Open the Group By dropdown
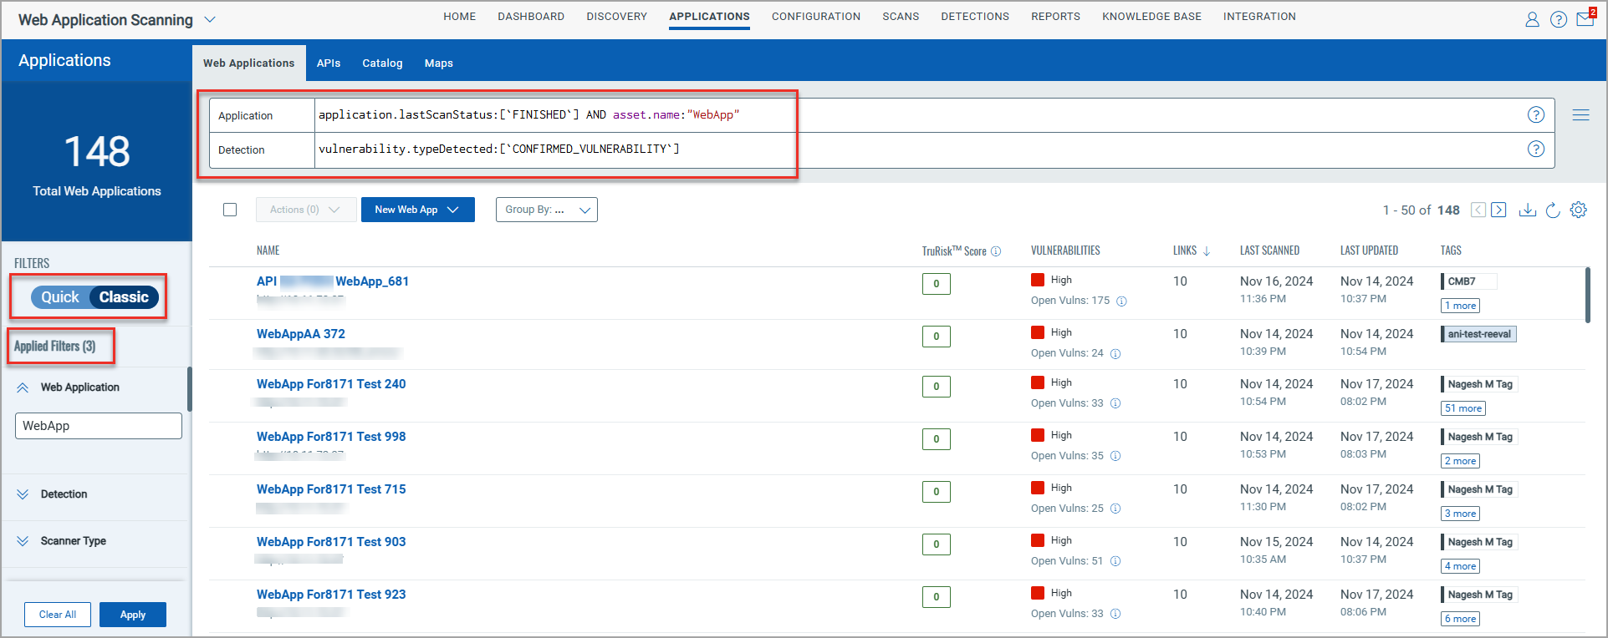 tap(546, 210)
